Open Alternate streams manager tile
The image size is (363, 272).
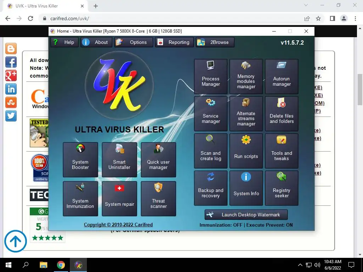pyautogui.click(x=246, y=114)
